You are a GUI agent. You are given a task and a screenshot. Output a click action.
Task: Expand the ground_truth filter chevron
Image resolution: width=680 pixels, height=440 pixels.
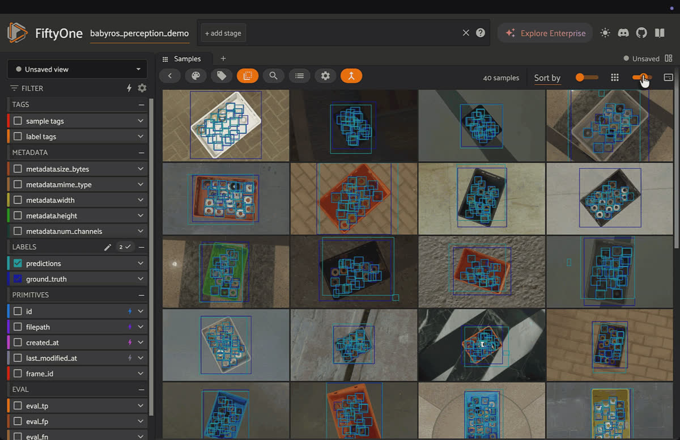click(141, 279)
